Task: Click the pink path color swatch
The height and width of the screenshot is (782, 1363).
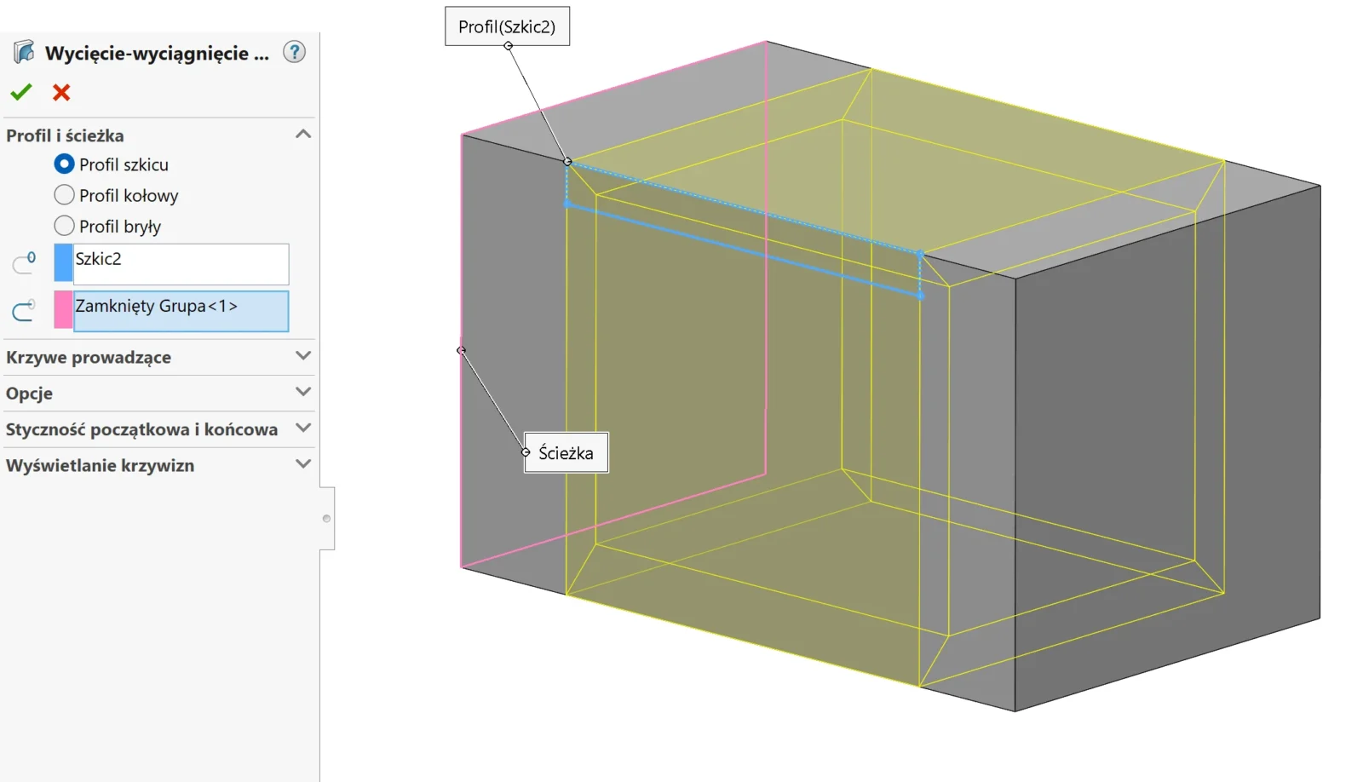Action: pos(63,310)
